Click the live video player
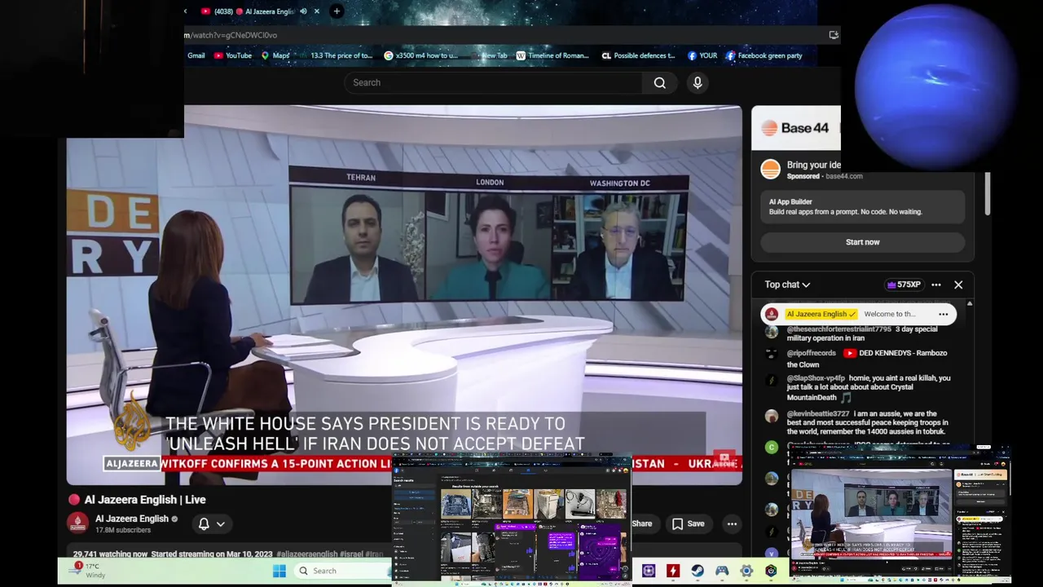This screenshot has width=1043, height=587. (x=404, y=295)
